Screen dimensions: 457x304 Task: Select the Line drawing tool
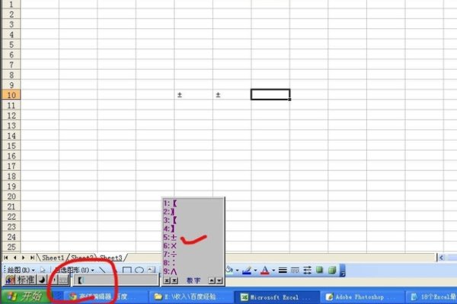(x=103, y=270)
